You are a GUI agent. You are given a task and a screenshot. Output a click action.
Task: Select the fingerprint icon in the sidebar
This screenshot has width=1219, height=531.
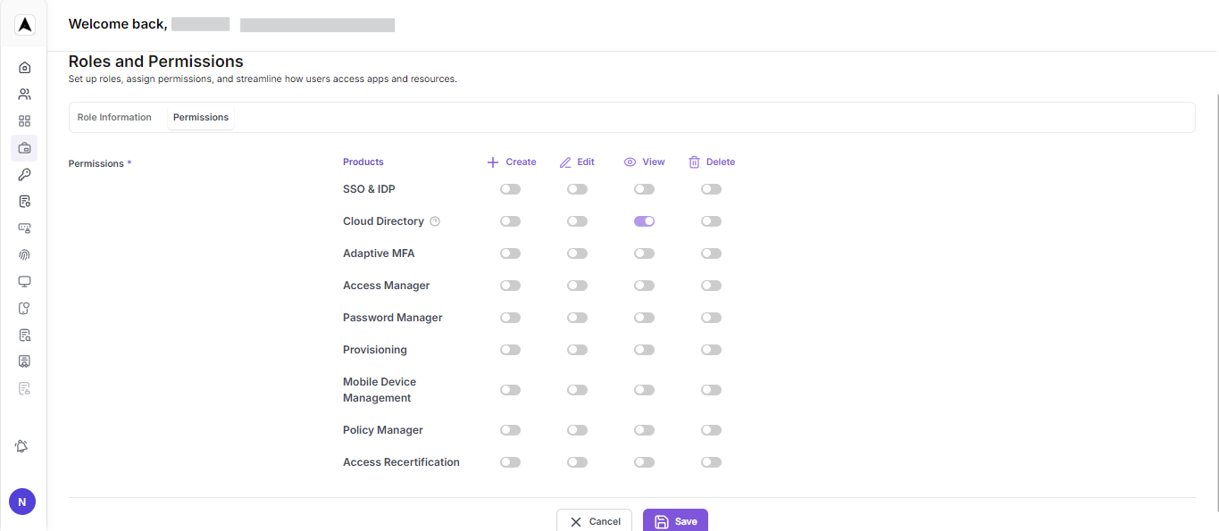pos(24,254)
